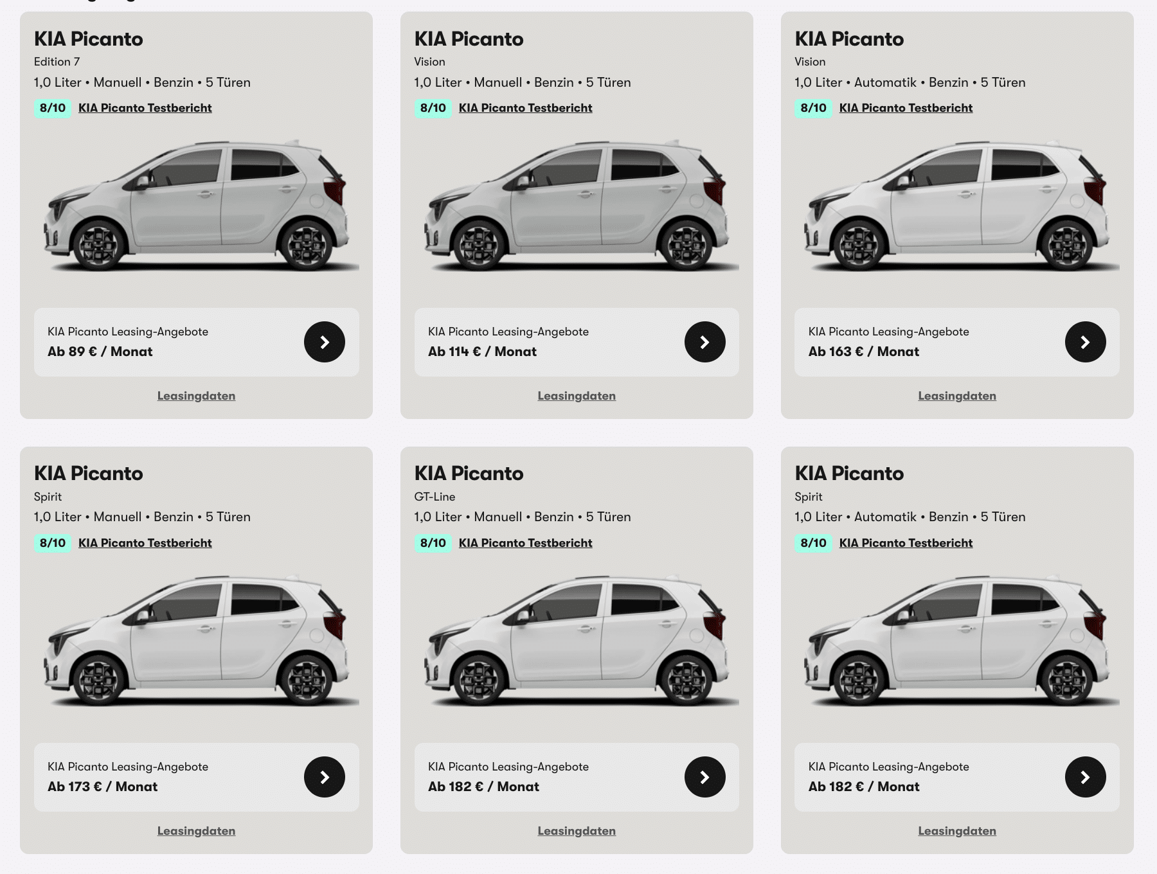Screen dimensions: 1157x874
Task: Click "Ab 173 € / Monat" price
Action: pyautogui.click(x=103, y=787)
